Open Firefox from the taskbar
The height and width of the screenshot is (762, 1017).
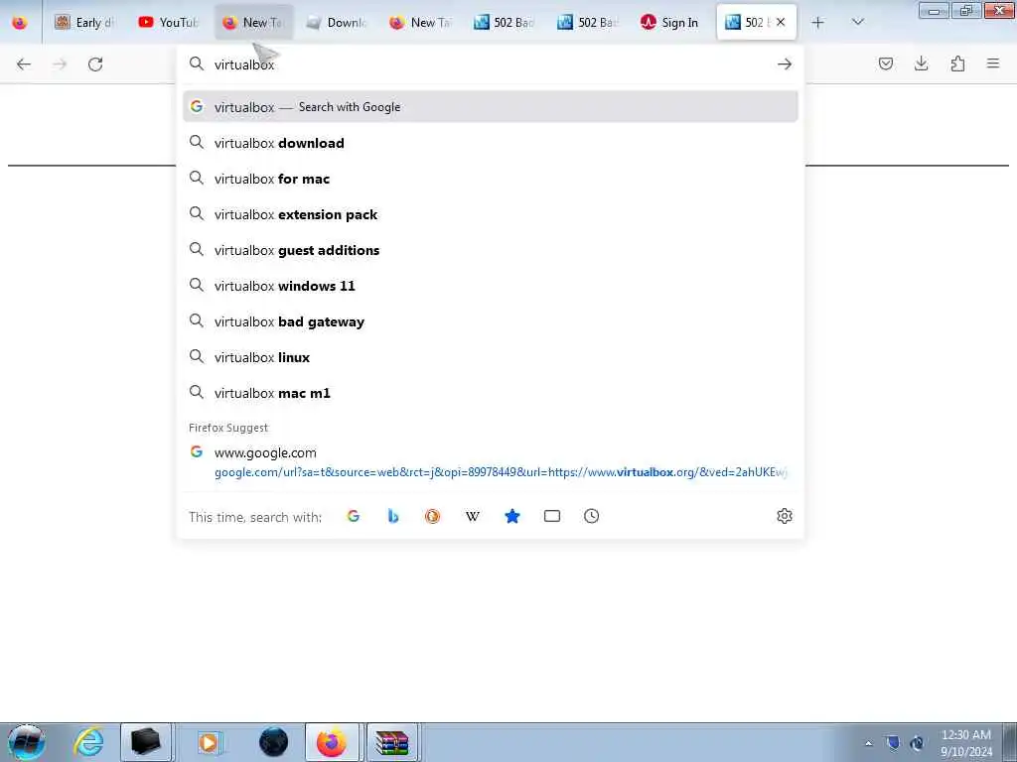(332, 742)
